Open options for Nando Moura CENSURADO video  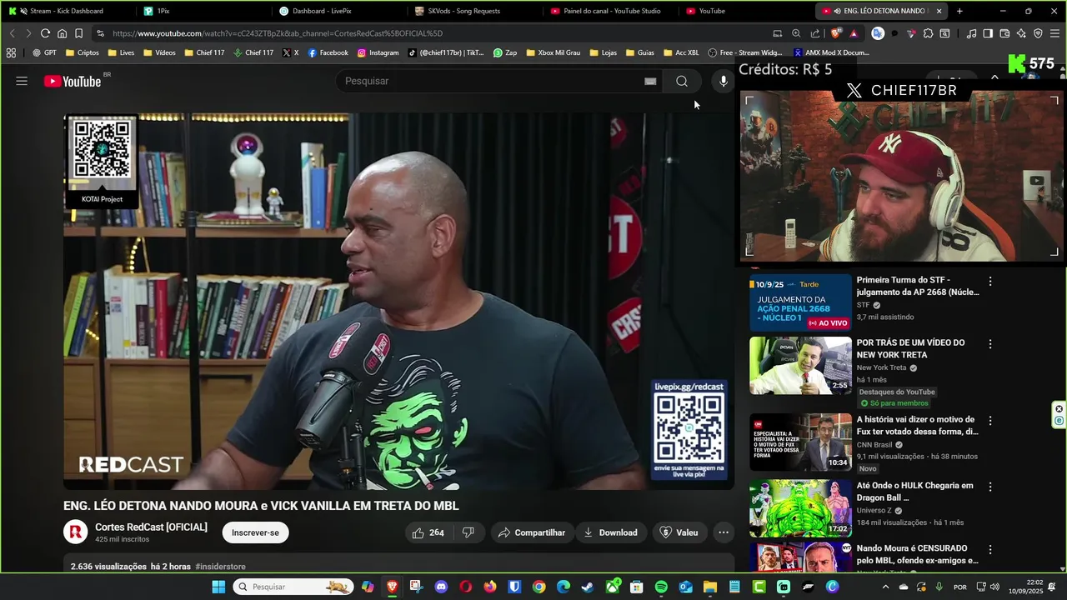[x=990, y=550]
